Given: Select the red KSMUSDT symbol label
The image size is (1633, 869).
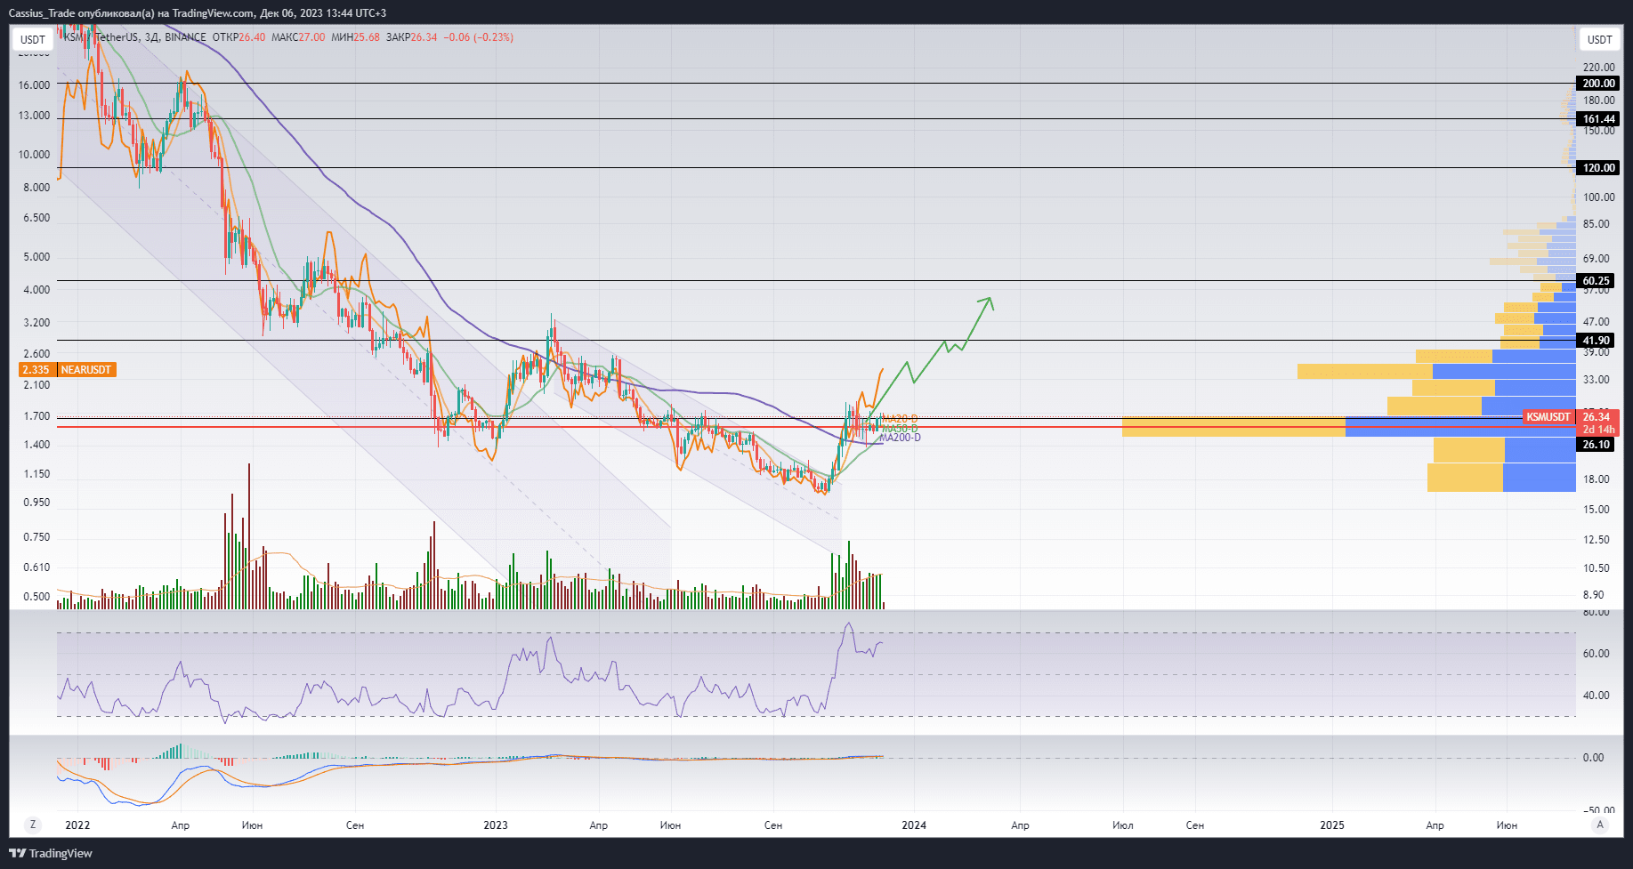Looking at the screenshot, I should coord(1548,417).
